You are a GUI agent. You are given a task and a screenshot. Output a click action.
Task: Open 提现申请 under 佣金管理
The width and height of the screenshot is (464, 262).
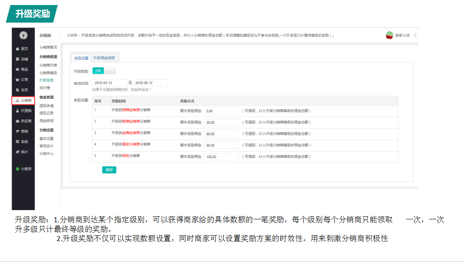(46, 106)
